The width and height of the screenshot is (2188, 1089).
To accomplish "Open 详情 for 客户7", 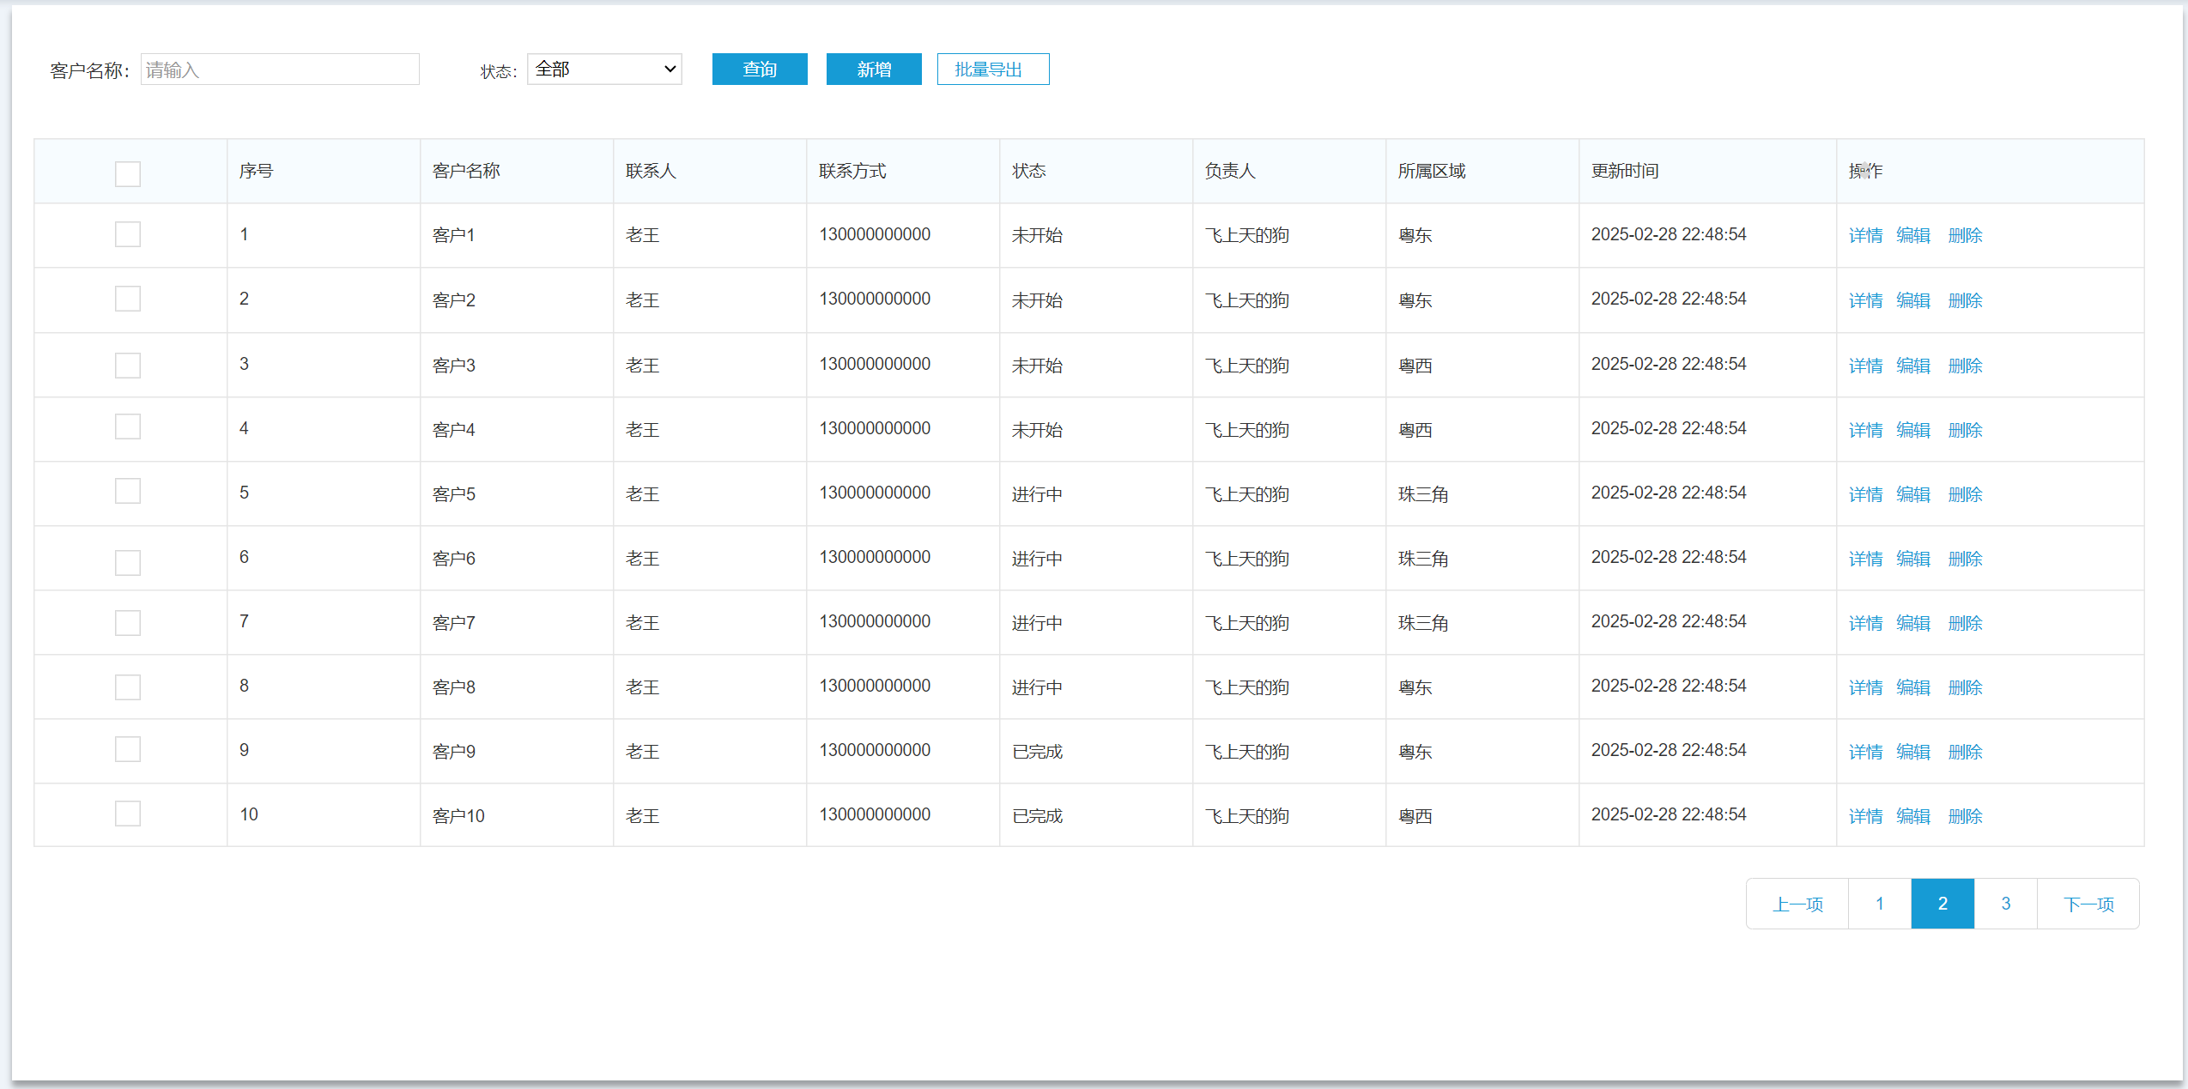I will click(1864, 623).
